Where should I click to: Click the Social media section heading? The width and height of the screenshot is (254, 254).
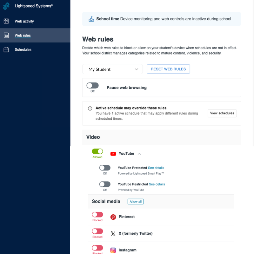106,201
